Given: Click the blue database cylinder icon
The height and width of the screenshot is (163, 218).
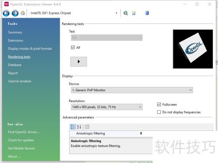Looking at the screenshot, I should coord(147,13).
